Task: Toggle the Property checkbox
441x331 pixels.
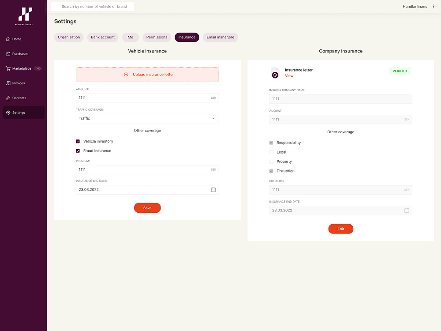Action: point(271,162)
